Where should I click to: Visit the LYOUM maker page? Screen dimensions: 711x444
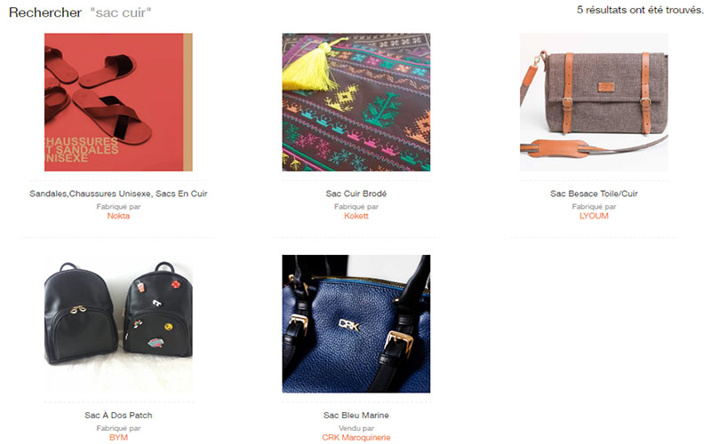594,216
